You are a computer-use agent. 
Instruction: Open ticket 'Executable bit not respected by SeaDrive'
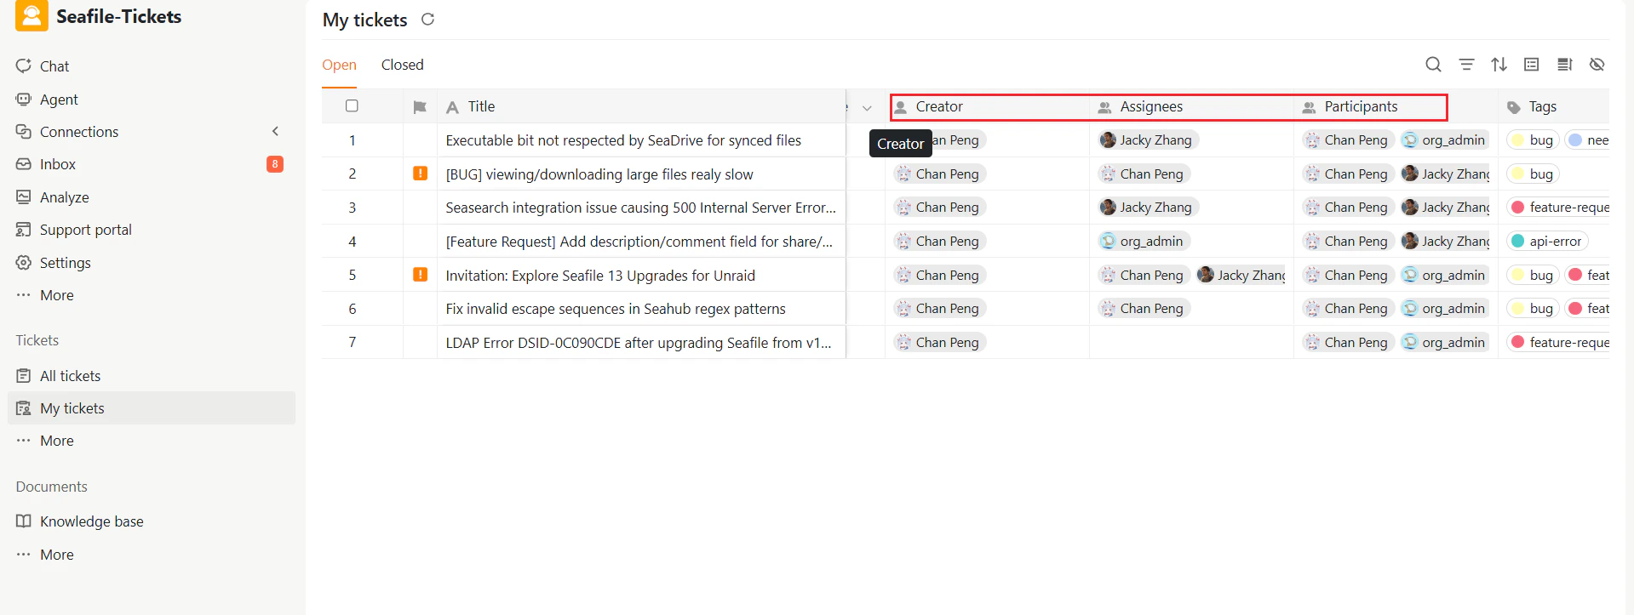click(x=623, y=140)
